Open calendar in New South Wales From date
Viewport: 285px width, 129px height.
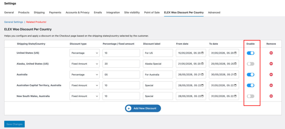(x=202, y=96)
